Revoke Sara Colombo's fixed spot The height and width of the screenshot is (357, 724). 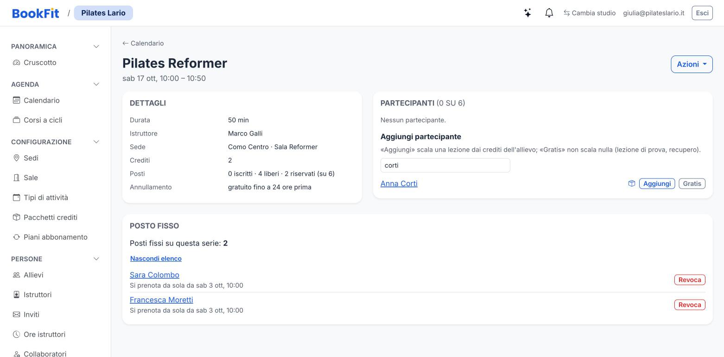[x=690, y=280]
